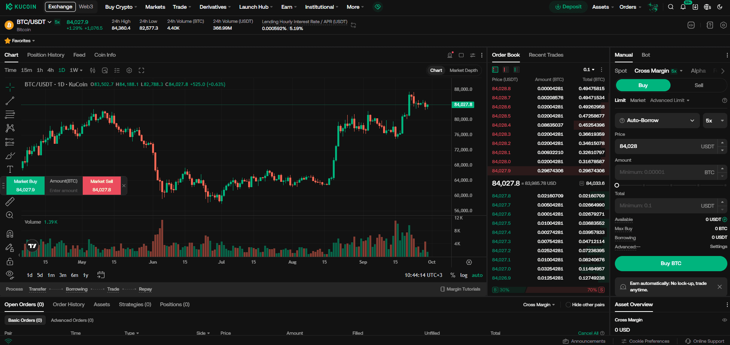
Task: Click the Deposit button
Action: 568,7
